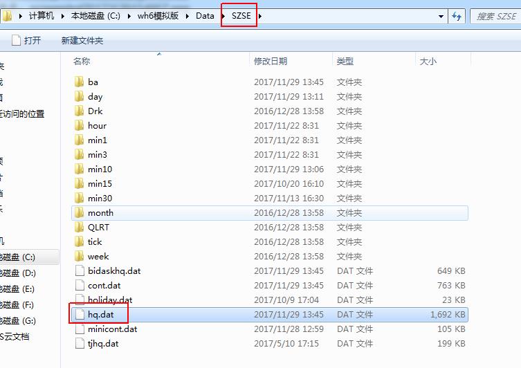Click the day folder icon

(x=79, y=97)
